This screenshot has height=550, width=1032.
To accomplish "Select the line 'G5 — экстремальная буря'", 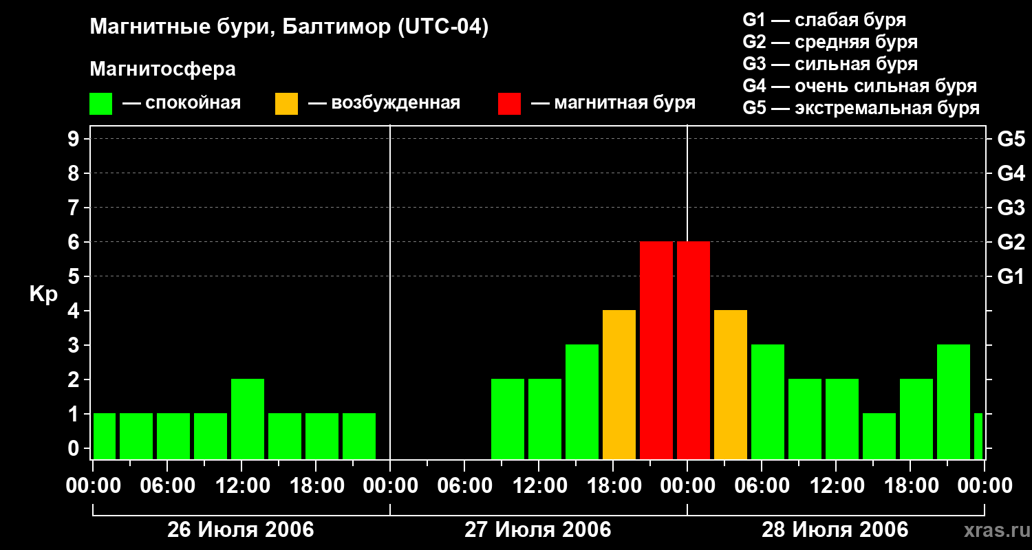I will [861, 108].
